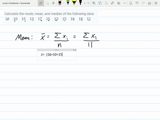160x120 pixels.
Task: Toggle the Ruler tool
Action: [x=112, y=3]
